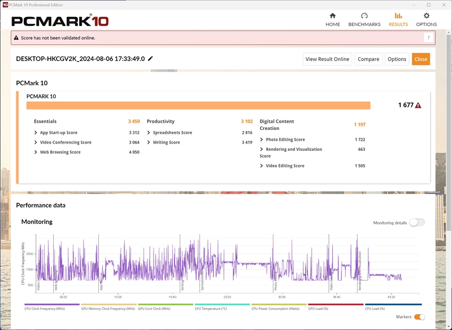Click the Productivity heading
This screenshot has height=330, width=452.
[160, 121]
